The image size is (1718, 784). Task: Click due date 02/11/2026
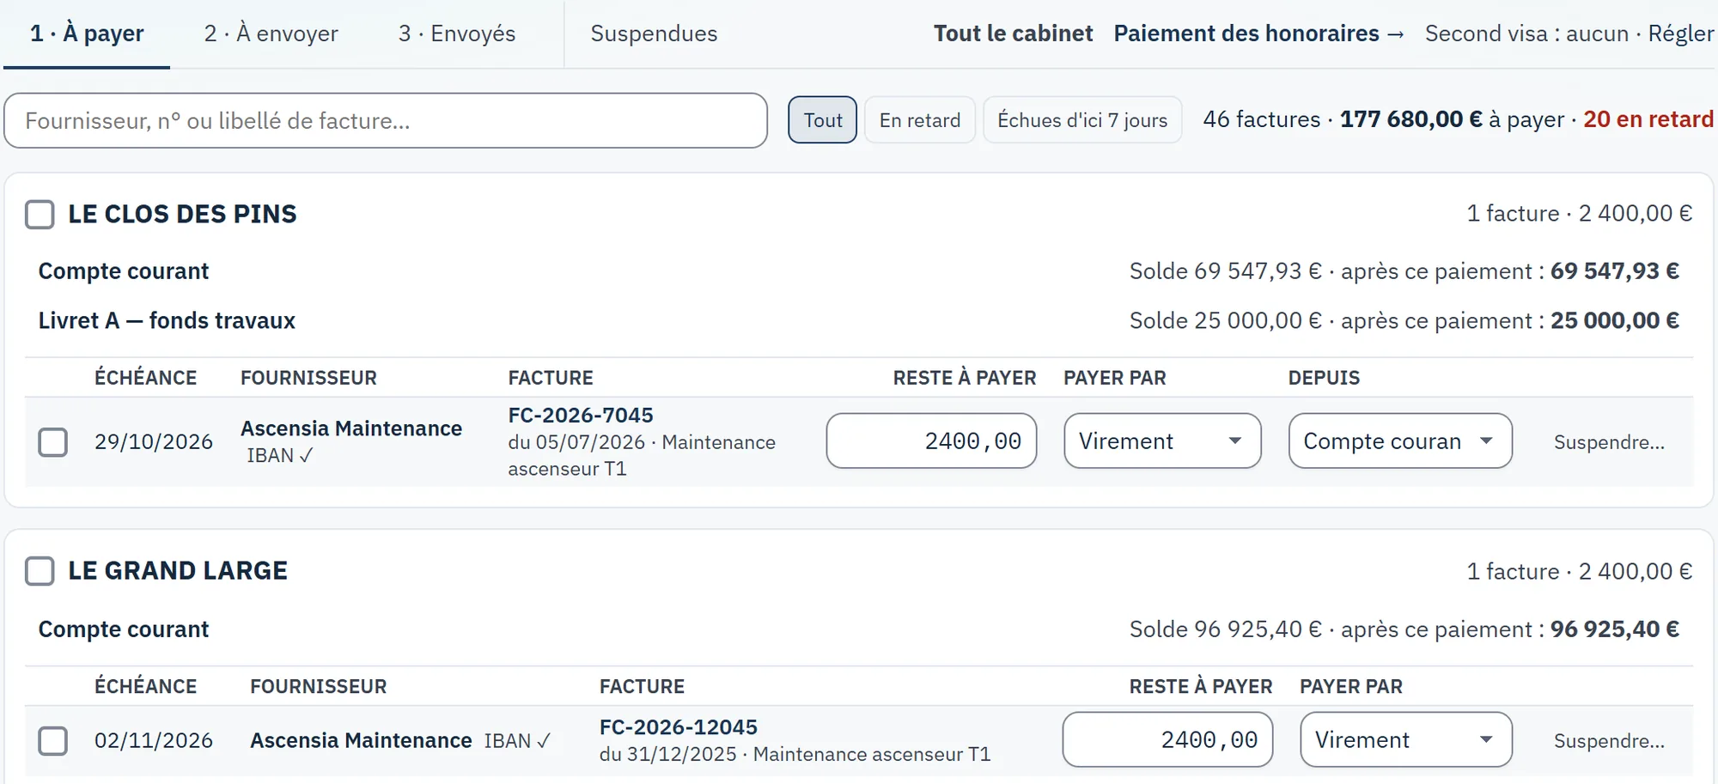pyautogui.click(x=154, y=741)
